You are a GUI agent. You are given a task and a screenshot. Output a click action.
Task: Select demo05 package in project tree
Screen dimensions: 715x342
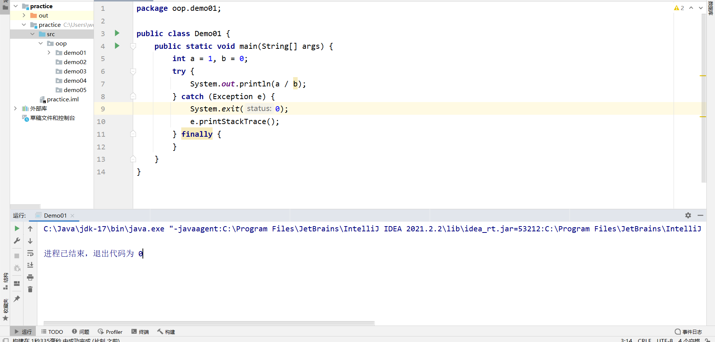tap(71, 90)
